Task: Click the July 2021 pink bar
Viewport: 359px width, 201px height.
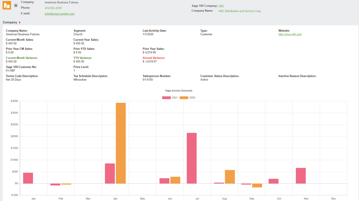Action: click(192, 158)
